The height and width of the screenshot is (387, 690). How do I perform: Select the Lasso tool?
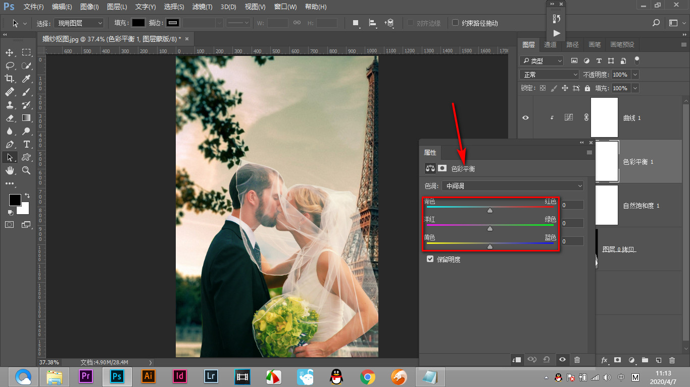[10, 66]
